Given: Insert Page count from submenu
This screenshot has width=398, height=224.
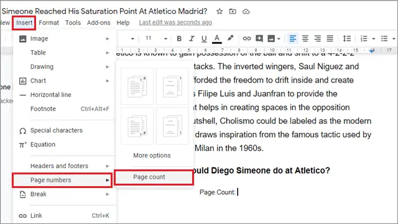Looking at the screenshot, I should (x=154, y=177).
